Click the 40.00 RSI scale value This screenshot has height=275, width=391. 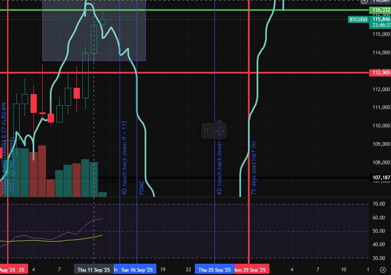click(x=379, y=244)
